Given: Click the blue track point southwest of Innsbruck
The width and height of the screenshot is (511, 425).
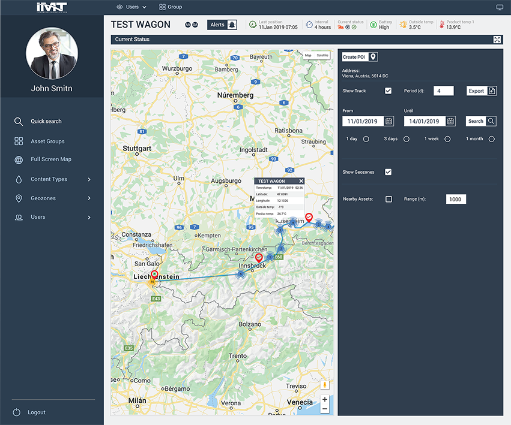Looking at the screenshot, I should [x=241, y=274].
